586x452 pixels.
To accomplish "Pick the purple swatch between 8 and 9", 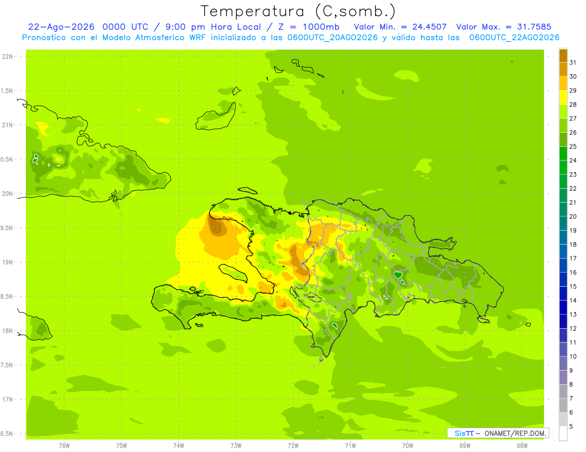I will click(x=563, y=377).
